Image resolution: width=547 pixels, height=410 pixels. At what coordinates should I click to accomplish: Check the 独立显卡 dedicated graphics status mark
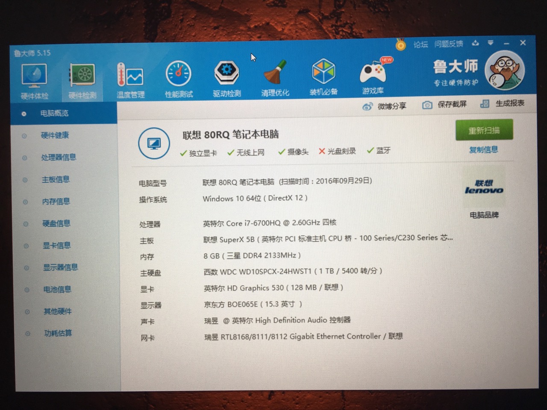coord(198,152)
